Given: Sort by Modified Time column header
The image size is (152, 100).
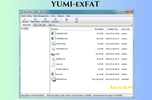Looking at the screenshot, I should (112, 29).
